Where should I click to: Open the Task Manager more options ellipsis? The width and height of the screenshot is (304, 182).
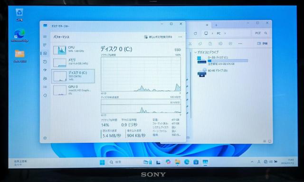(180, 37)
